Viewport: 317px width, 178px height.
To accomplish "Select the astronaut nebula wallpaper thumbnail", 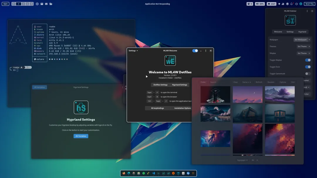I will [x=215, y=138].
